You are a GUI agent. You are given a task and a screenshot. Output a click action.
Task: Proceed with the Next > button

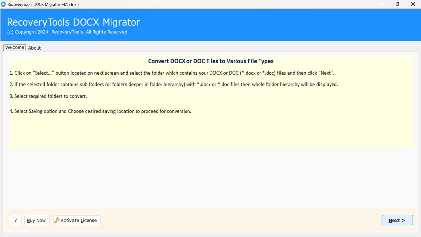397,220
